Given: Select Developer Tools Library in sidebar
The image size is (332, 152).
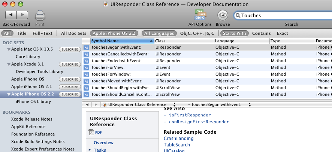Looking at the screenshot, I should coord(39,72).
